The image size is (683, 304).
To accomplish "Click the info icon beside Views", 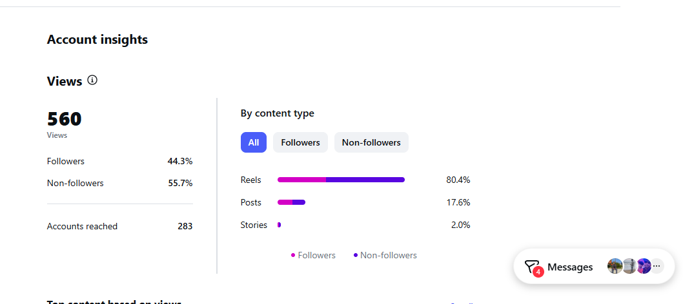I will pos(92,81).
